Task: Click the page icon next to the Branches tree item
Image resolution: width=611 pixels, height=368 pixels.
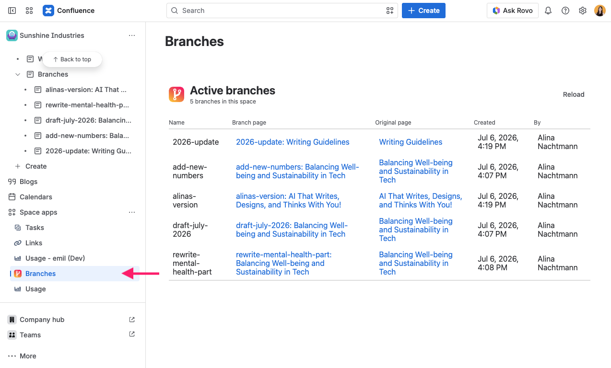Action: tap(30, 74)
